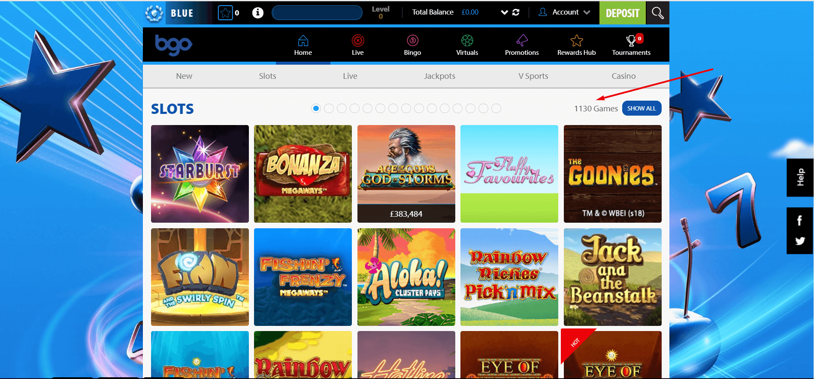814x379 pixels.
Task: Switch to the Jackpots tab
Action: click(439, 76)
